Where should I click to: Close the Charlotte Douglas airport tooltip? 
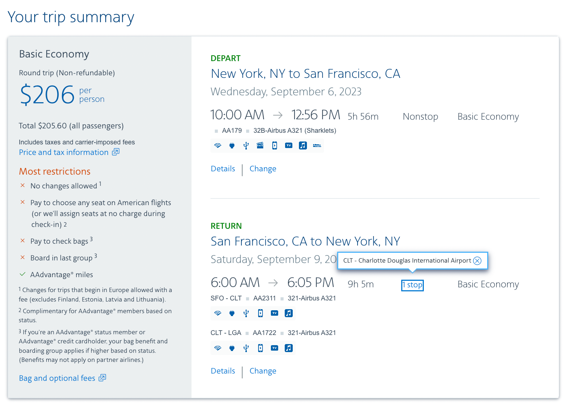click(x=477, y=260)
